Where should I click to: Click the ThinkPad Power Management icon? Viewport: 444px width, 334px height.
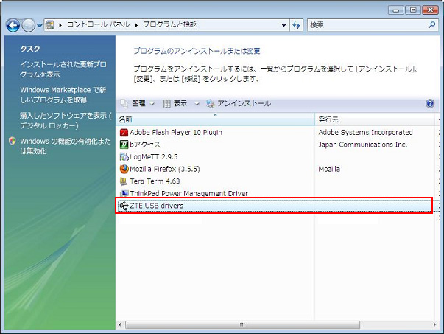pos(124,193)
